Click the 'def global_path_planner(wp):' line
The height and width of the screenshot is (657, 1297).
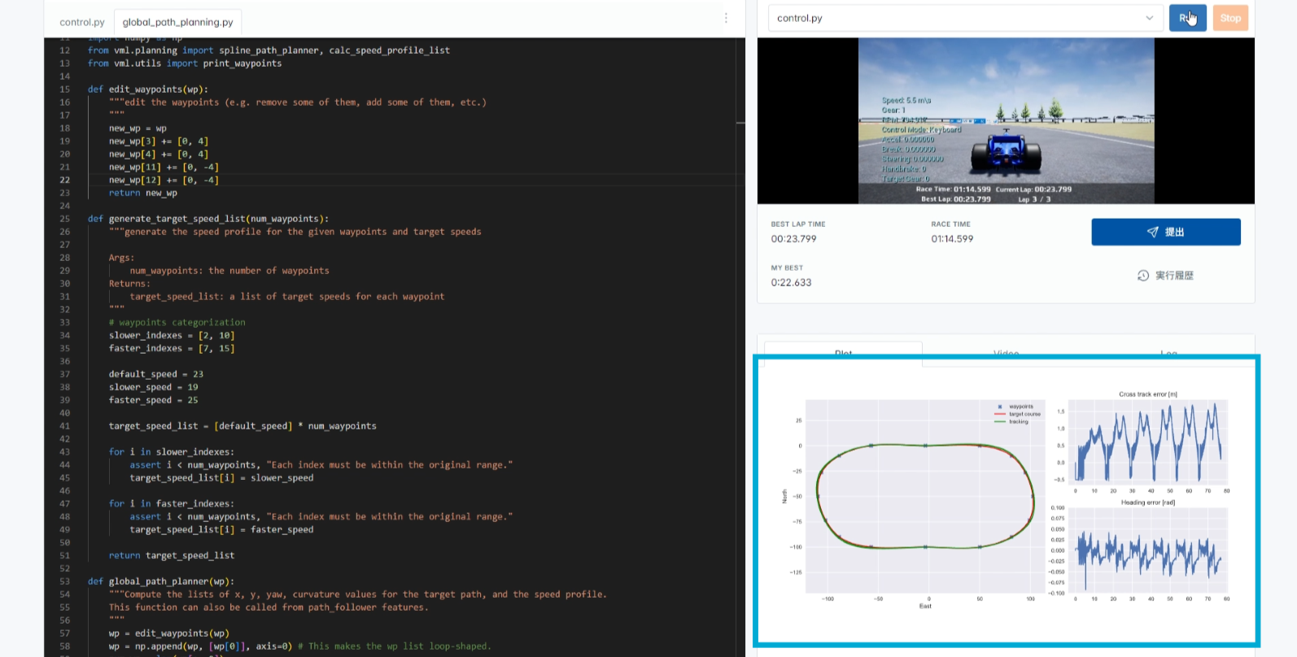click(161, 581)
